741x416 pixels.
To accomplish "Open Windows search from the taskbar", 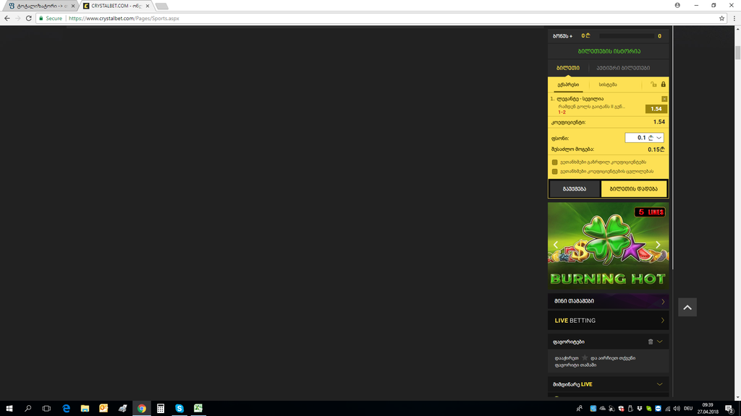I will coord(28,409).
